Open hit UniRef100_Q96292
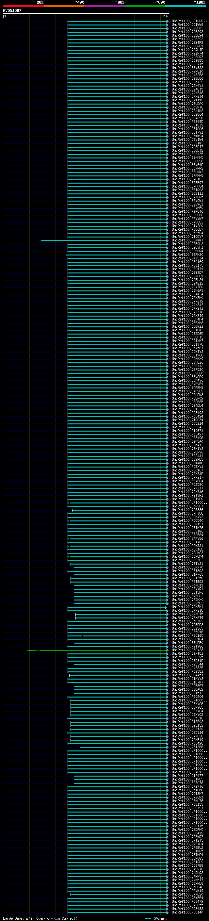 tap(187, 32)
